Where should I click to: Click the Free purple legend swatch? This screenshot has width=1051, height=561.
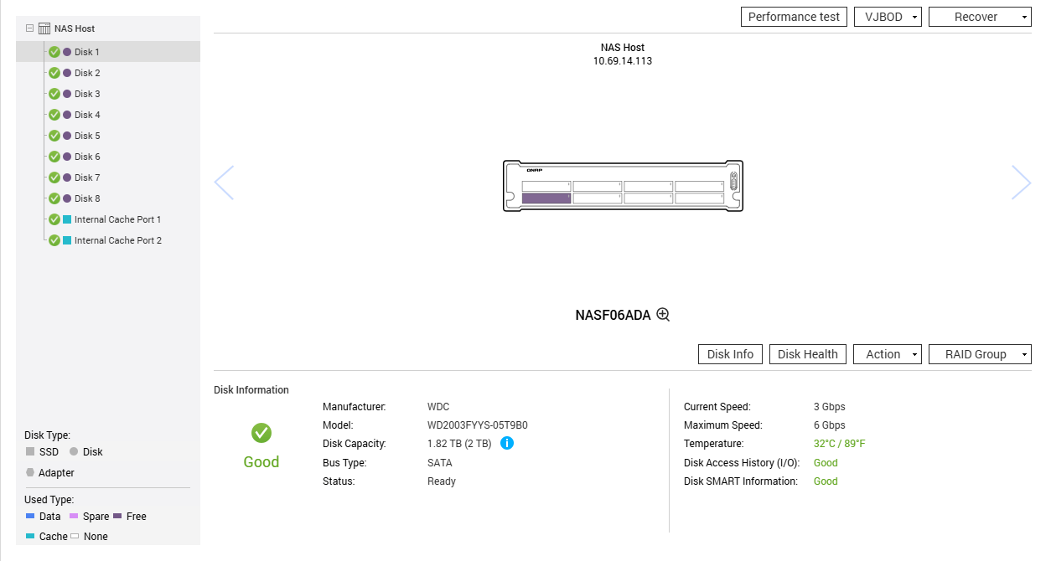117,516
